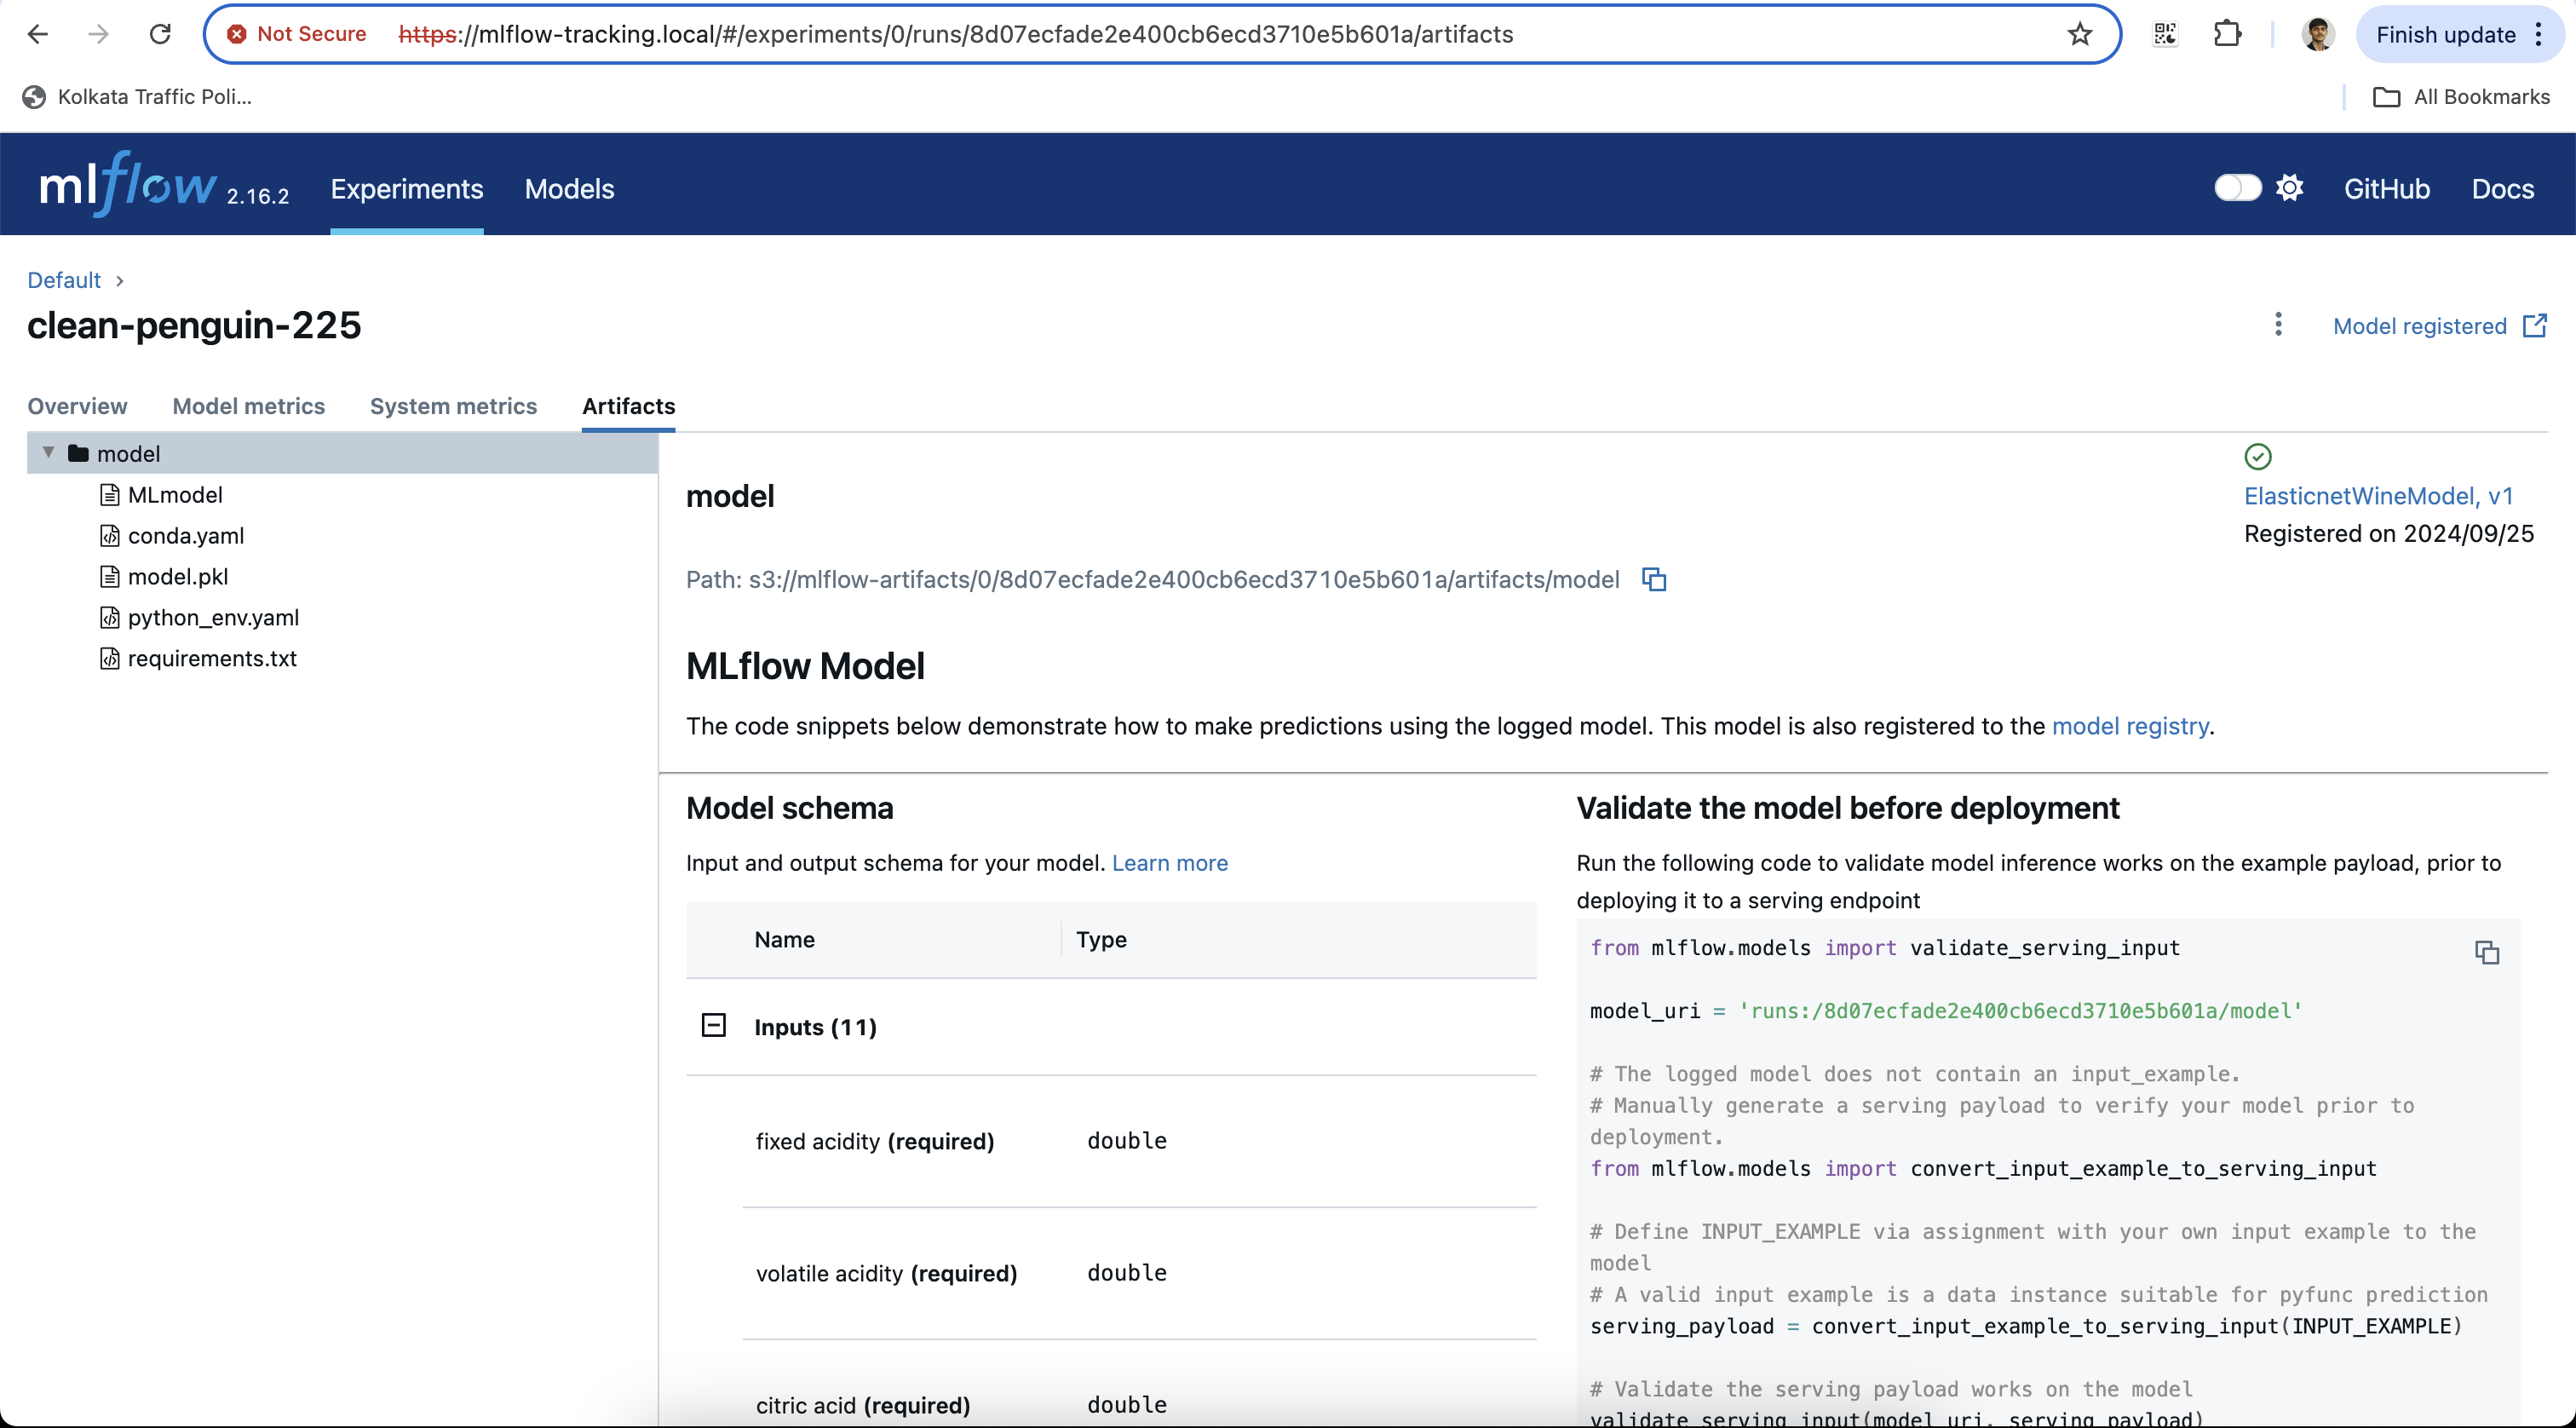The image size is (2576, 1428).
Task: Copy the model artifact path icon
Action: coord(1654,580)
